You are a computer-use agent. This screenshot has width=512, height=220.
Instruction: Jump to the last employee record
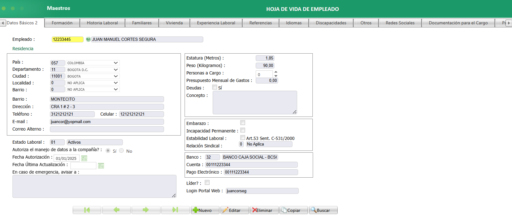tap(175, 210)
